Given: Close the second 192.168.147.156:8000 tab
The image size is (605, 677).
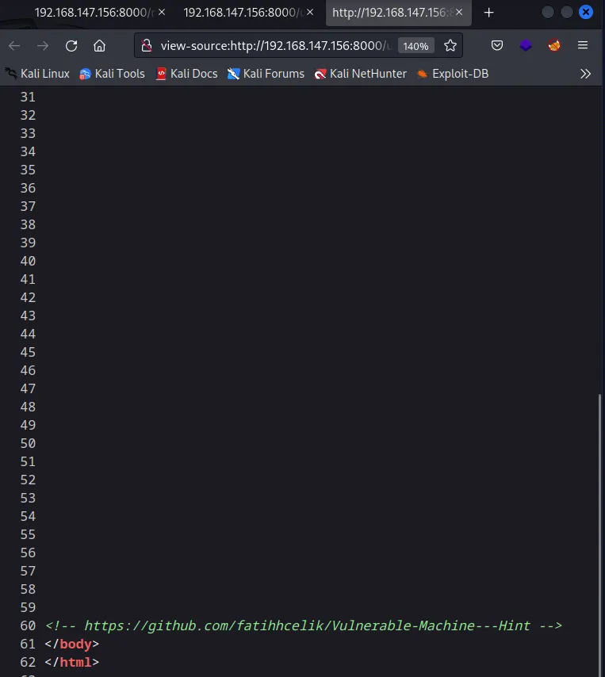Looking at the screenshot, I should tap(310, 13).
